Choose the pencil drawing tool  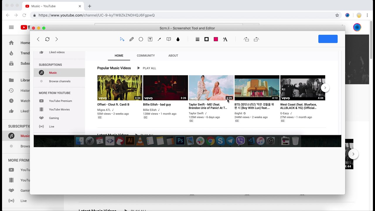coord(132,39)
